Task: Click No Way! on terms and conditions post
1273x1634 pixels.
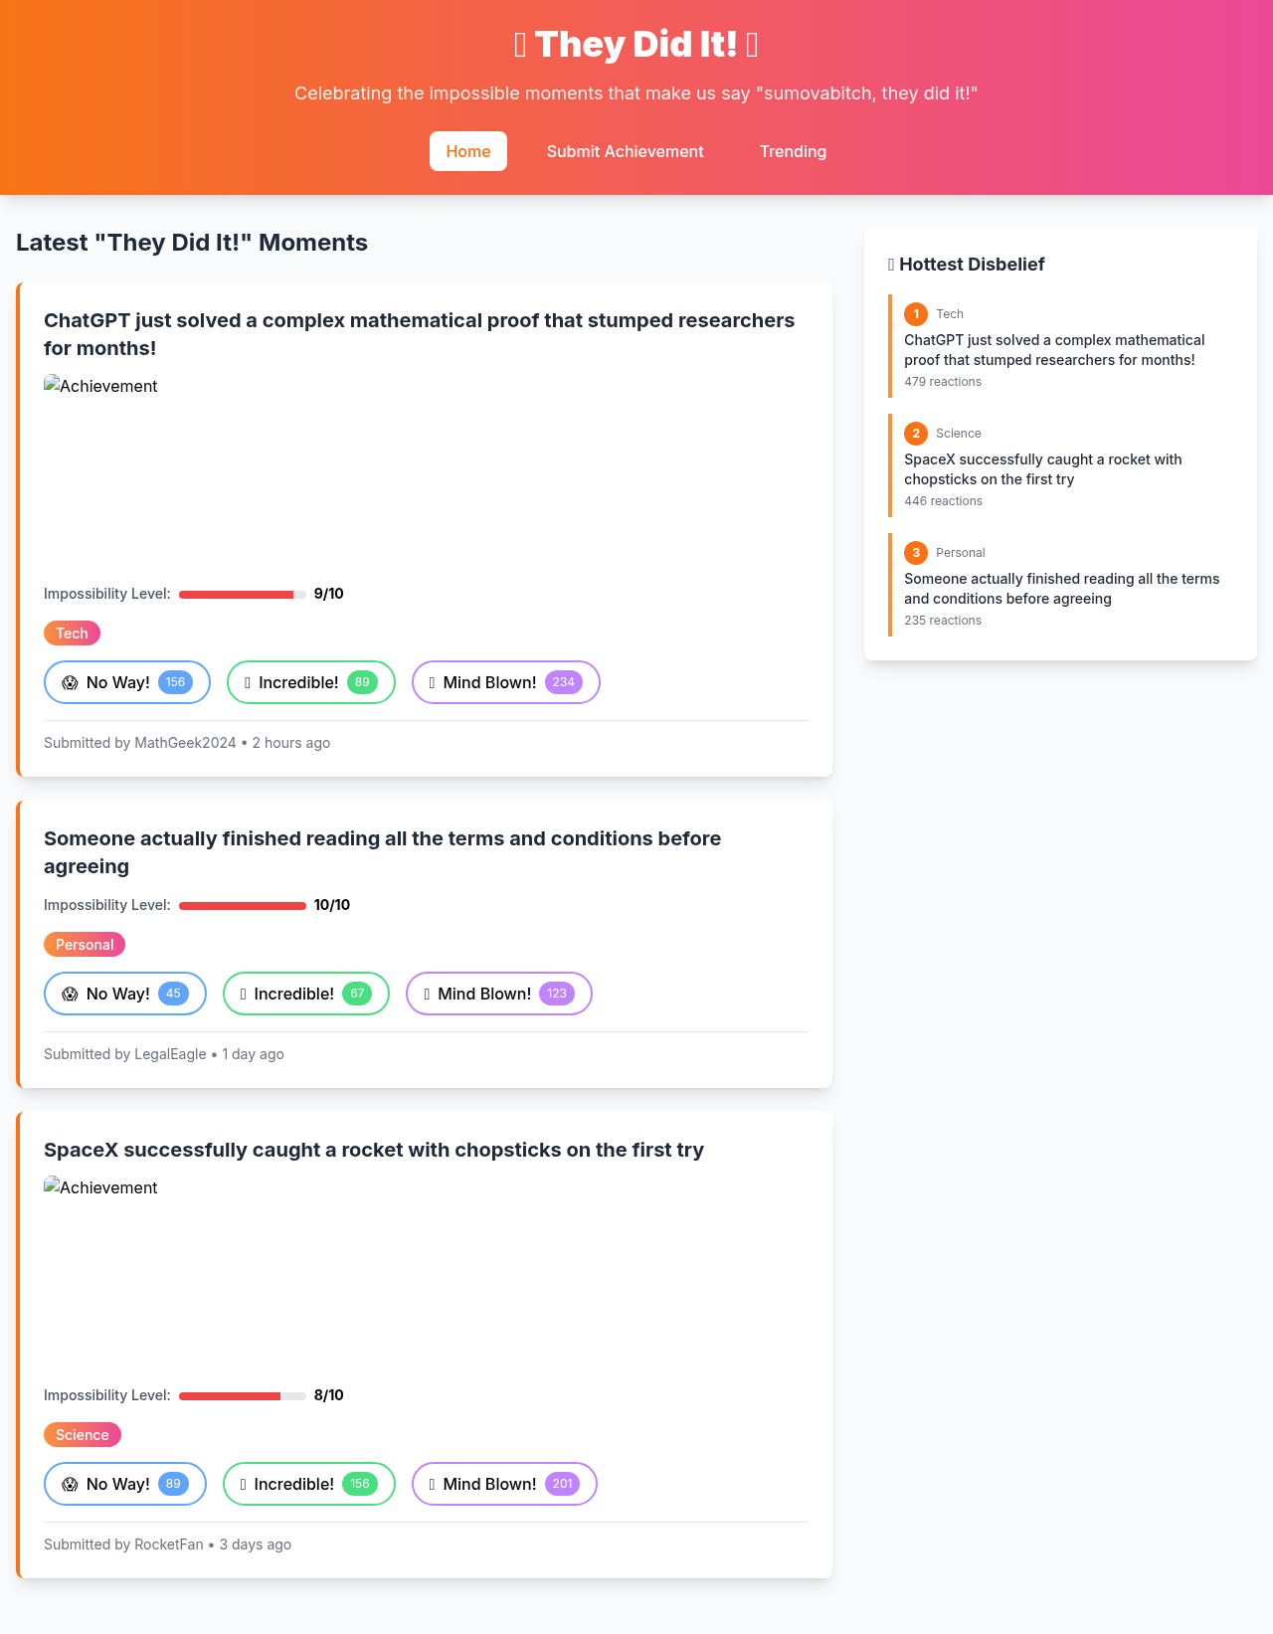Action: (124, 994)
